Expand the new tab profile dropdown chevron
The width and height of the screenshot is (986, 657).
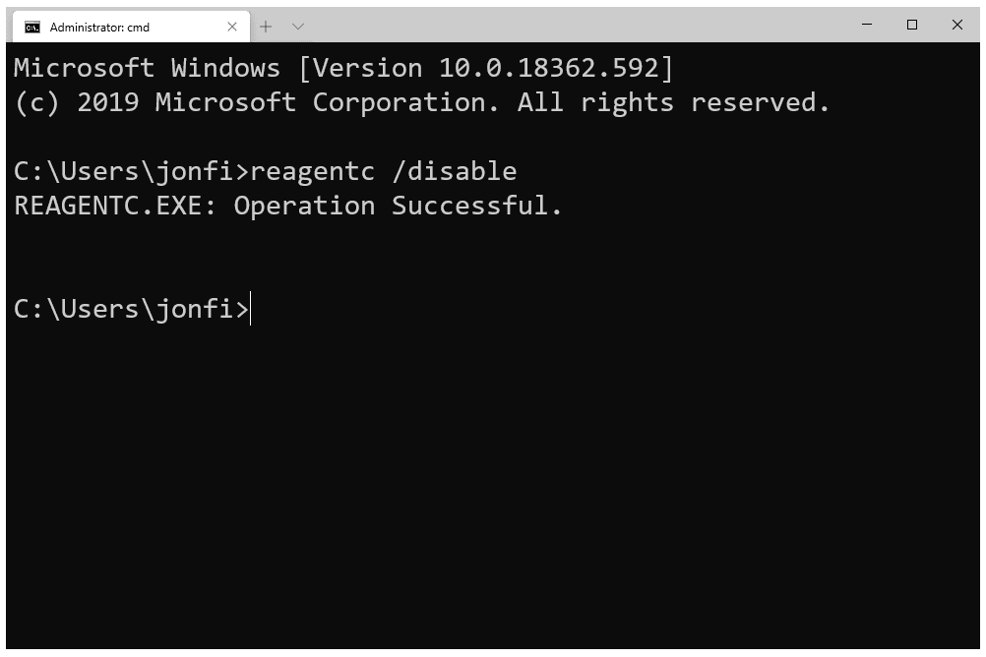(298, 27)
